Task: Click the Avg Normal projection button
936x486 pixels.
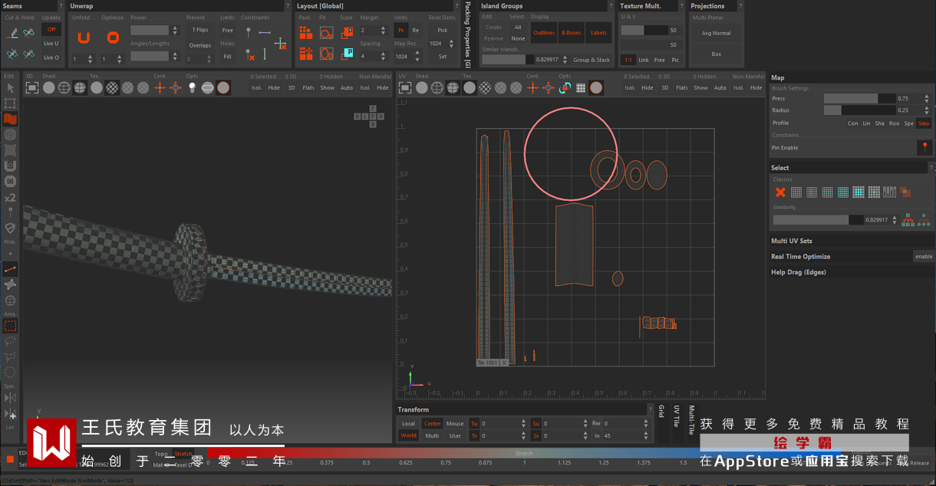Action: [x=716, y=33]
